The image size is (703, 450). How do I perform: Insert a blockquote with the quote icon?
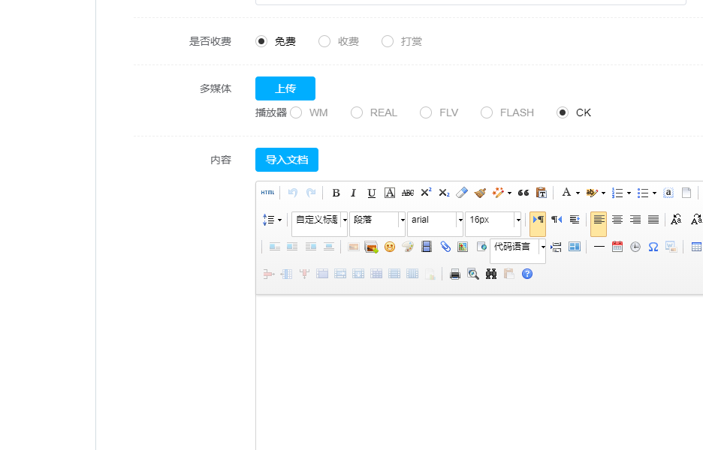pos(523,193)
